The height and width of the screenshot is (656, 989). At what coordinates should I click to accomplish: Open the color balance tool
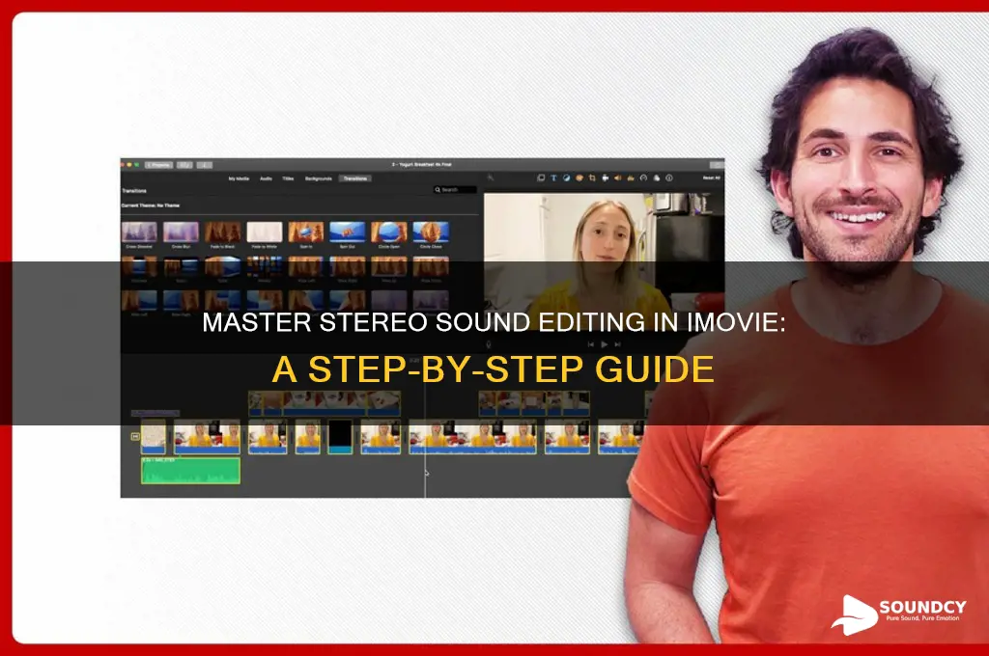[566, 178]
